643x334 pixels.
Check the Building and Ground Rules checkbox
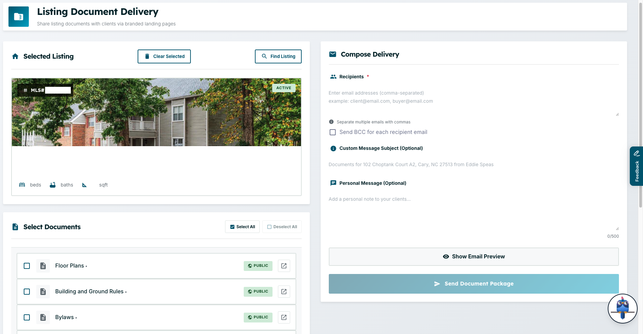[x=27, y=292]
